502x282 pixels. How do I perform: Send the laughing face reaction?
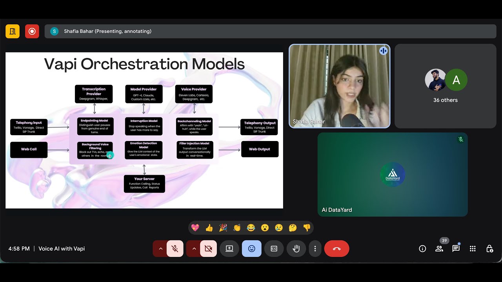251,228
